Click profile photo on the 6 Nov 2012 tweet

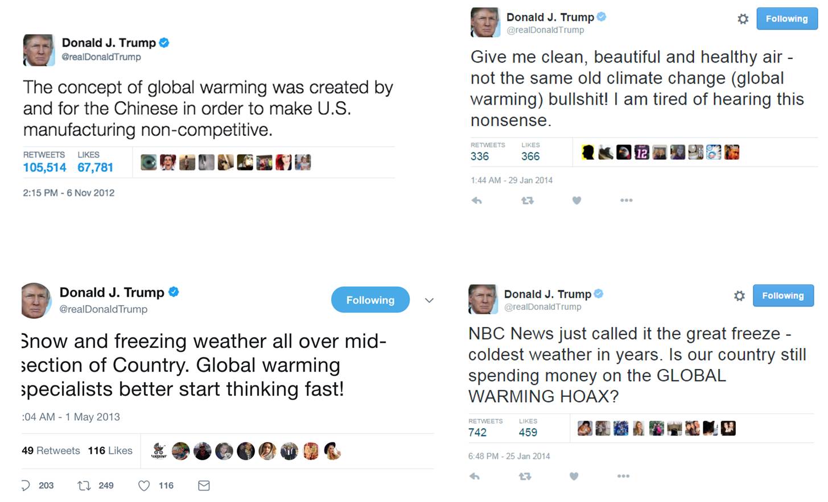pyautogui.click(x=39, y=50)
